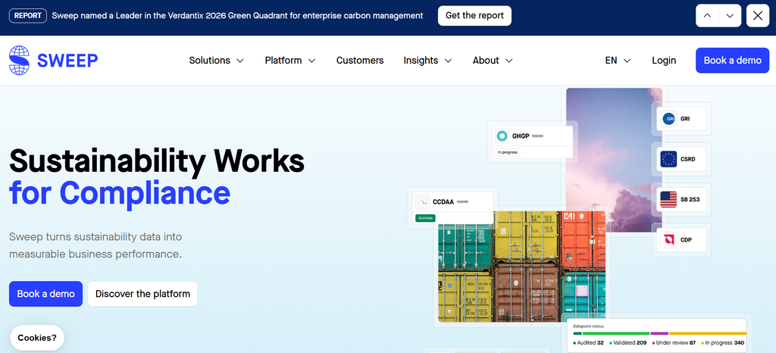Click the GHGP teal circle icon
The image size is (776, 353).
[502, 136]
